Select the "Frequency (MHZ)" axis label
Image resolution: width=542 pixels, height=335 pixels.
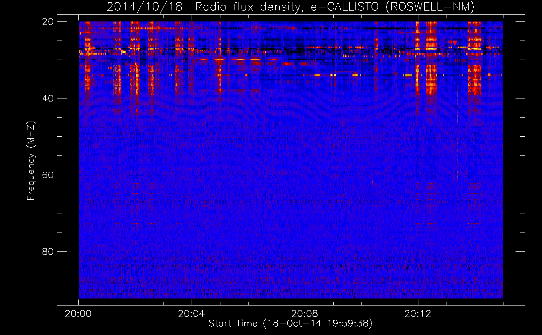[x=30, y=160]
